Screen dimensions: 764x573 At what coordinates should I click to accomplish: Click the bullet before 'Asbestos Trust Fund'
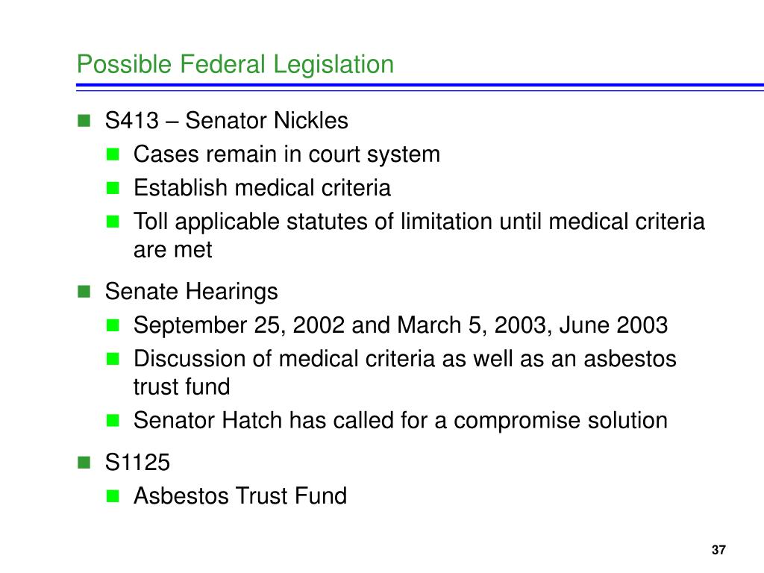point(113,496)
